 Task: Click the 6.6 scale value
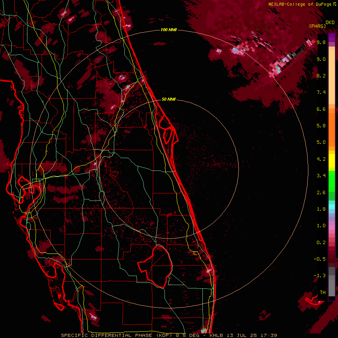pos(321,109)
